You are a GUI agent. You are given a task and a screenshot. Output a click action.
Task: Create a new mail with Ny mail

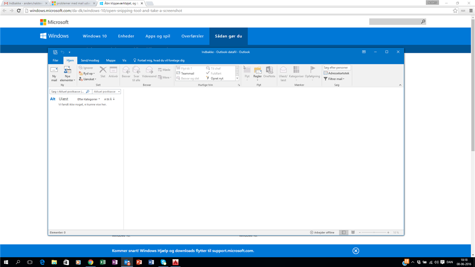[54, 74]
